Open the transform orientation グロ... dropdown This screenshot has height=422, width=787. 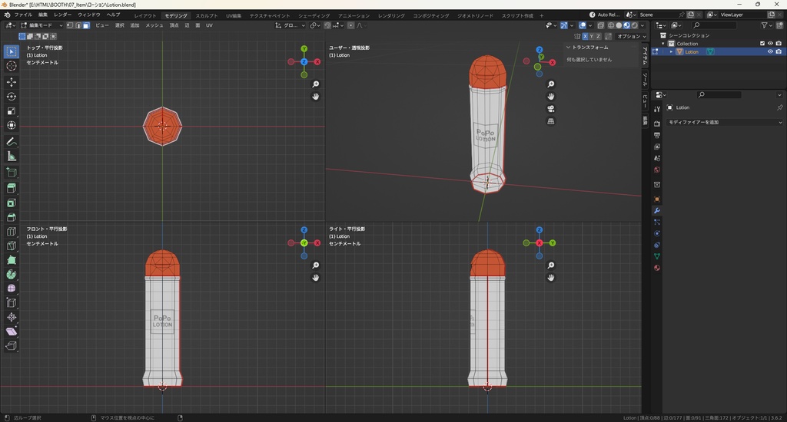click(x=290, y=25)
